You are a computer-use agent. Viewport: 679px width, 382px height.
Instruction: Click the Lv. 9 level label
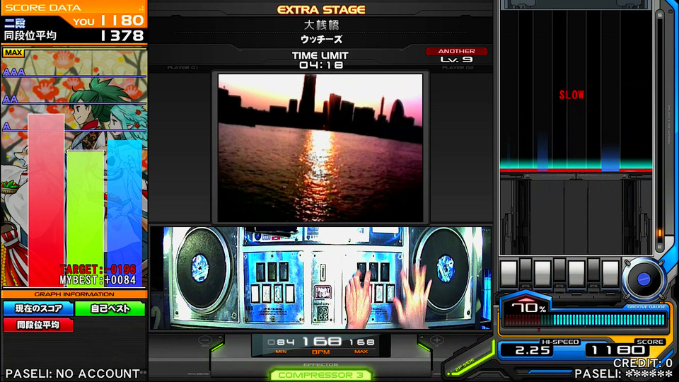click(x=456, y=59)
